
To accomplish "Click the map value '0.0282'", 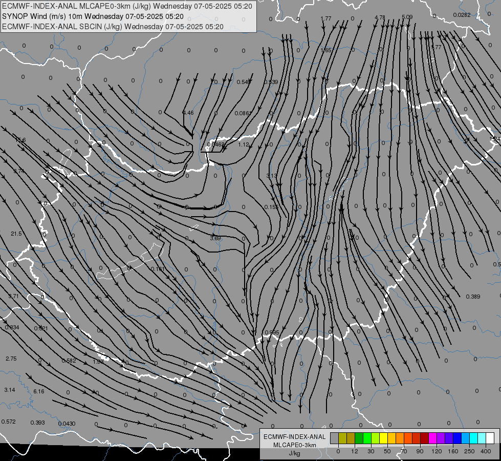I will coord(462,15).
